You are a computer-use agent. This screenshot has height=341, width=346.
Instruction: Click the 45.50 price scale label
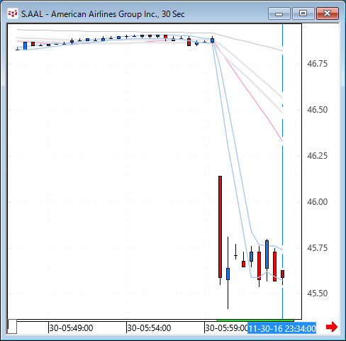(317, 294)
